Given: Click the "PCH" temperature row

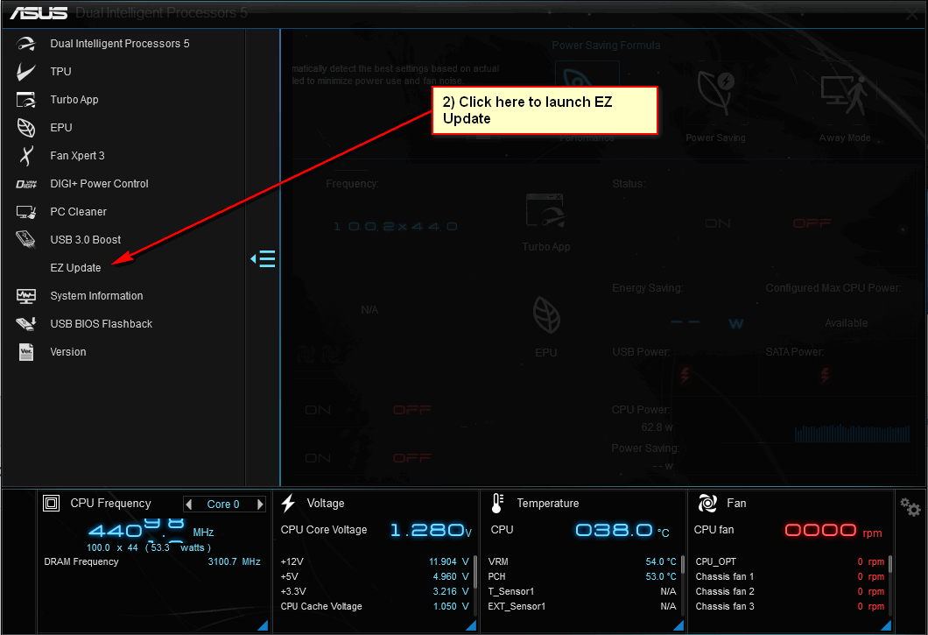Looking at the screenshot, I should [x=582, y=576].
